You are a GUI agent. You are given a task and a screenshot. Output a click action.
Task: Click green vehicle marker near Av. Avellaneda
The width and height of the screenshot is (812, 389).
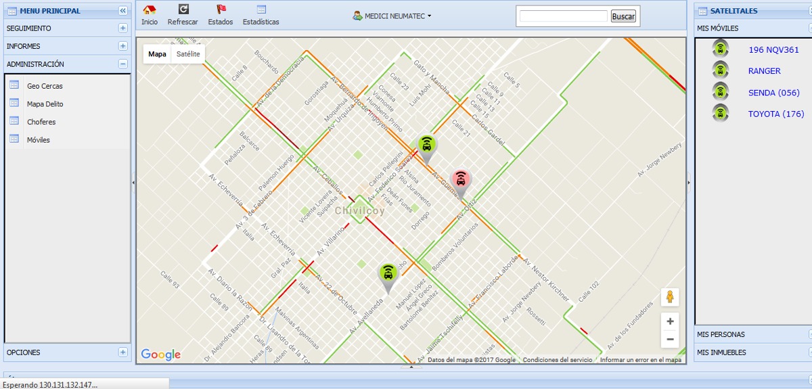coord(388,278)
